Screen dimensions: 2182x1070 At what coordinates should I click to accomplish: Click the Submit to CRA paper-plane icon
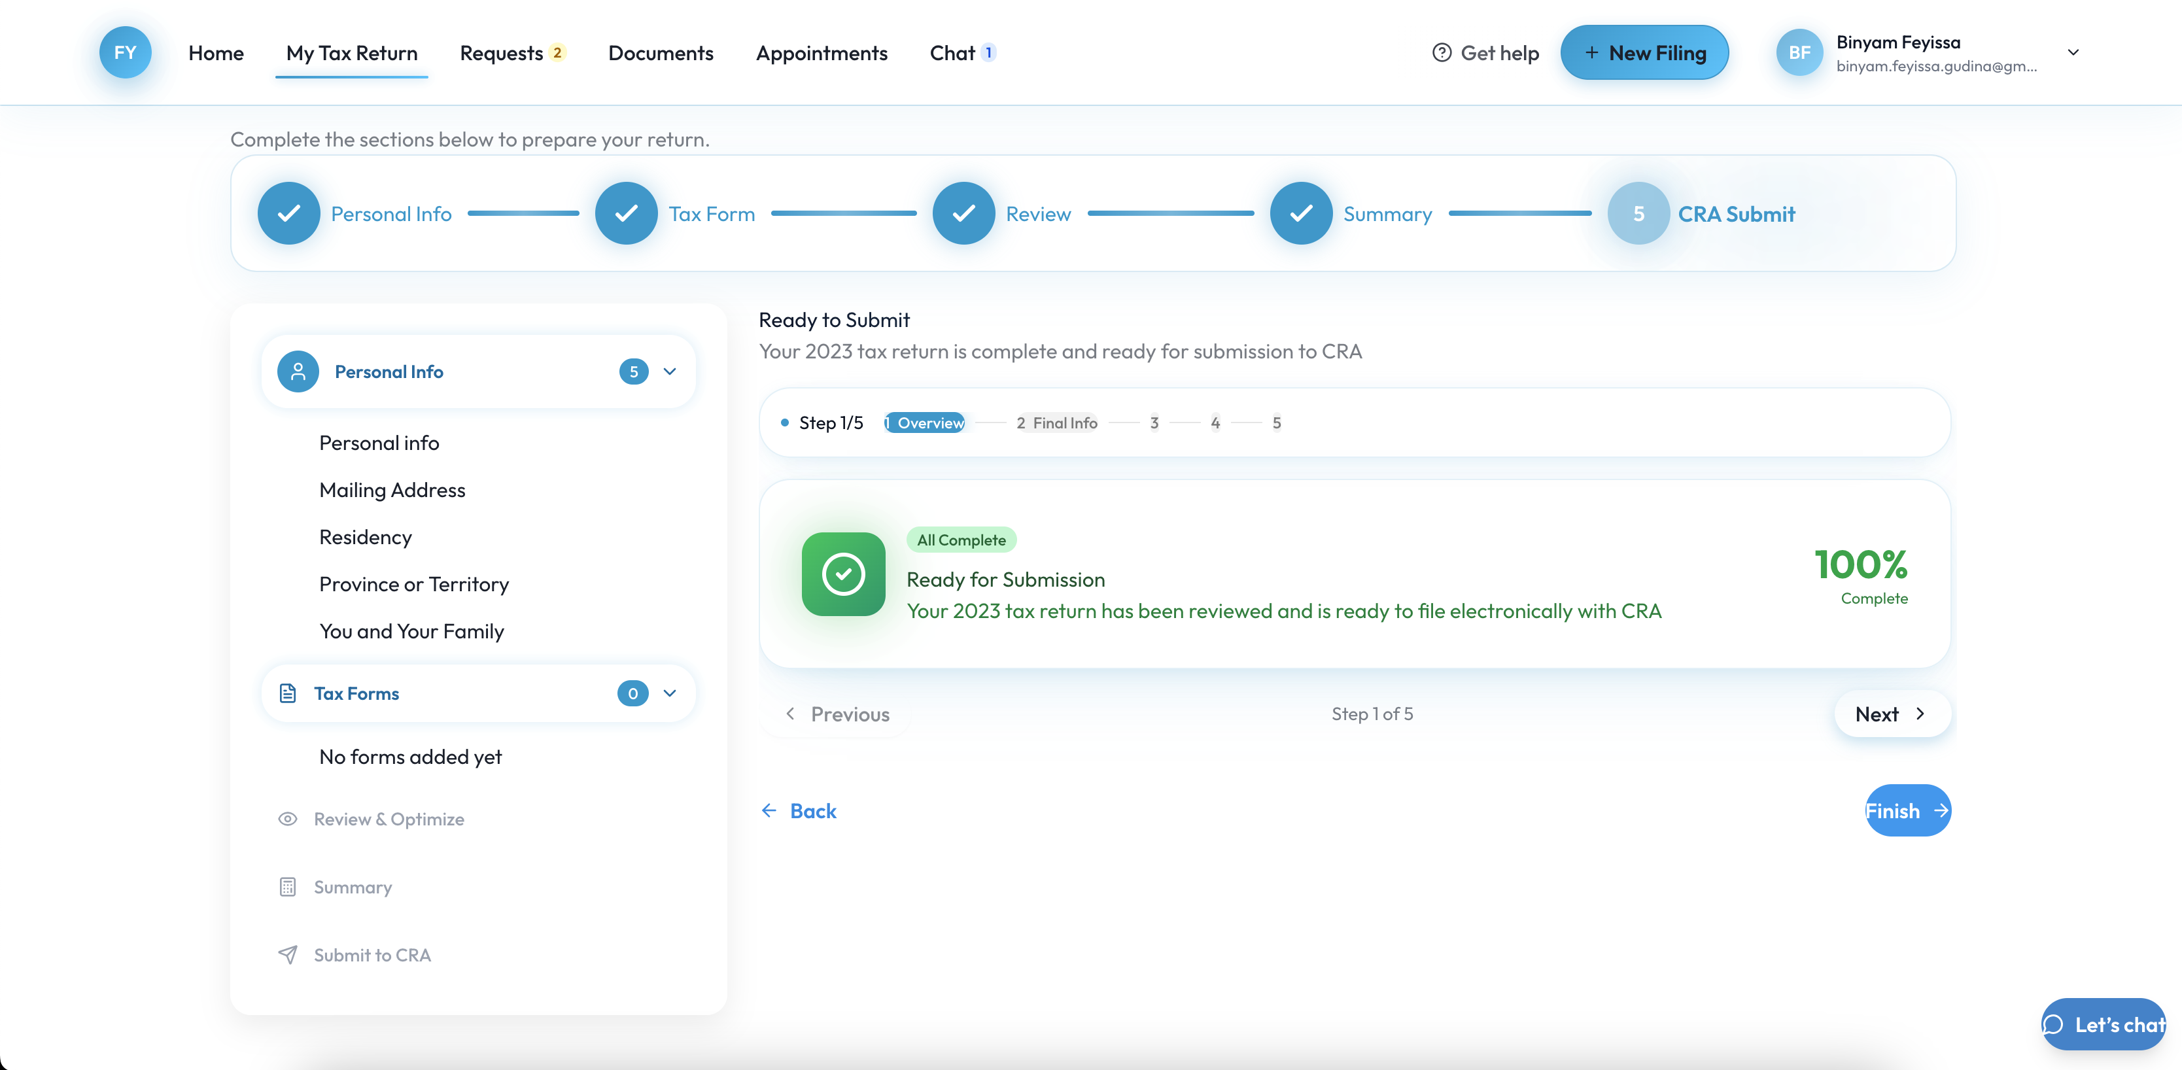288,955
